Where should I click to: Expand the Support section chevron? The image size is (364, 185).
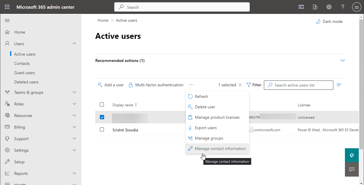pos(74,139)
